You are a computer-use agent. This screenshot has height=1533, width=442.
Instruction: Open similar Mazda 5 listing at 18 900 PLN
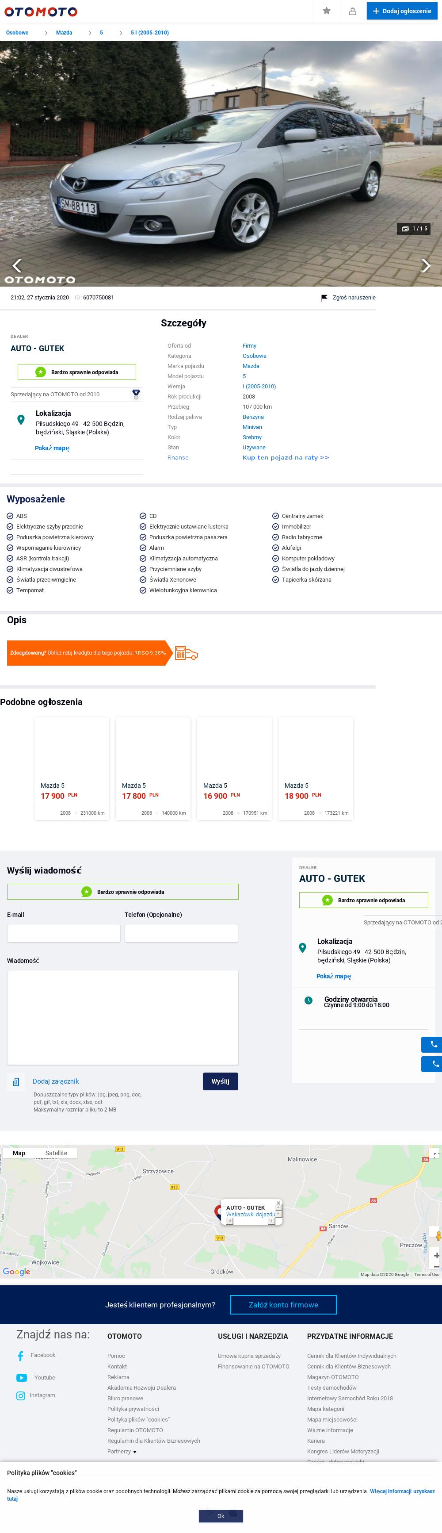316,768
